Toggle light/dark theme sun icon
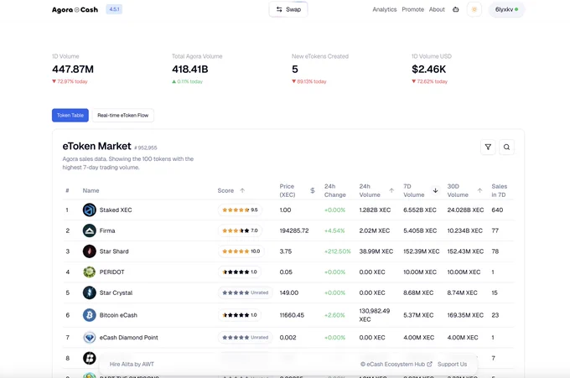570x378 pixels. pos(474,9)
